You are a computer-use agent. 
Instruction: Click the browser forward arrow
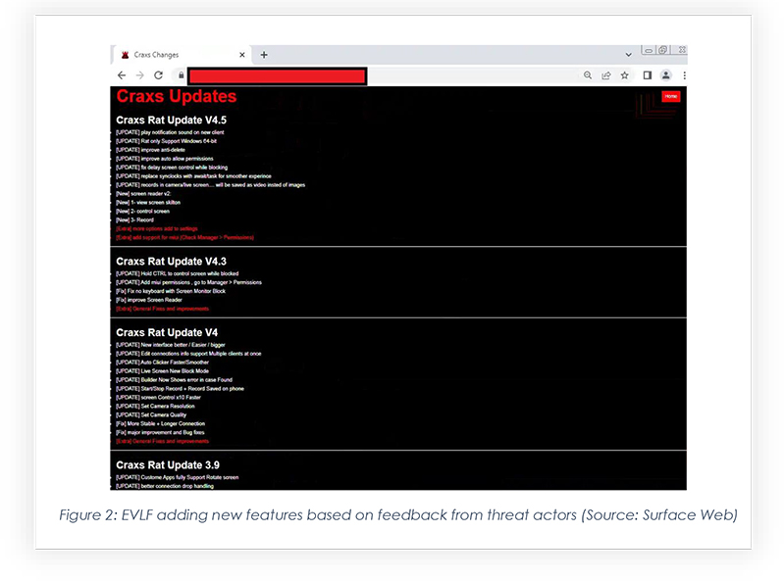click(x=140, y=75)
